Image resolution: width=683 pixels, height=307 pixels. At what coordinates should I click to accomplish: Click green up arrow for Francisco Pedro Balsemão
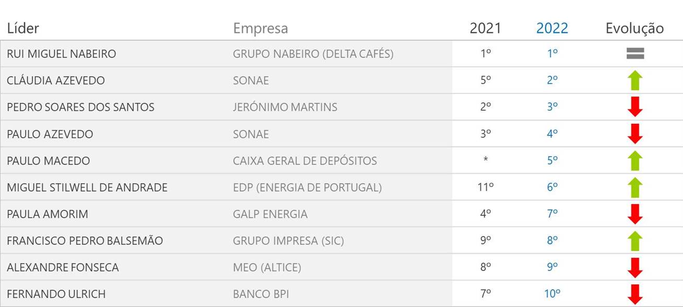(635, 241)
